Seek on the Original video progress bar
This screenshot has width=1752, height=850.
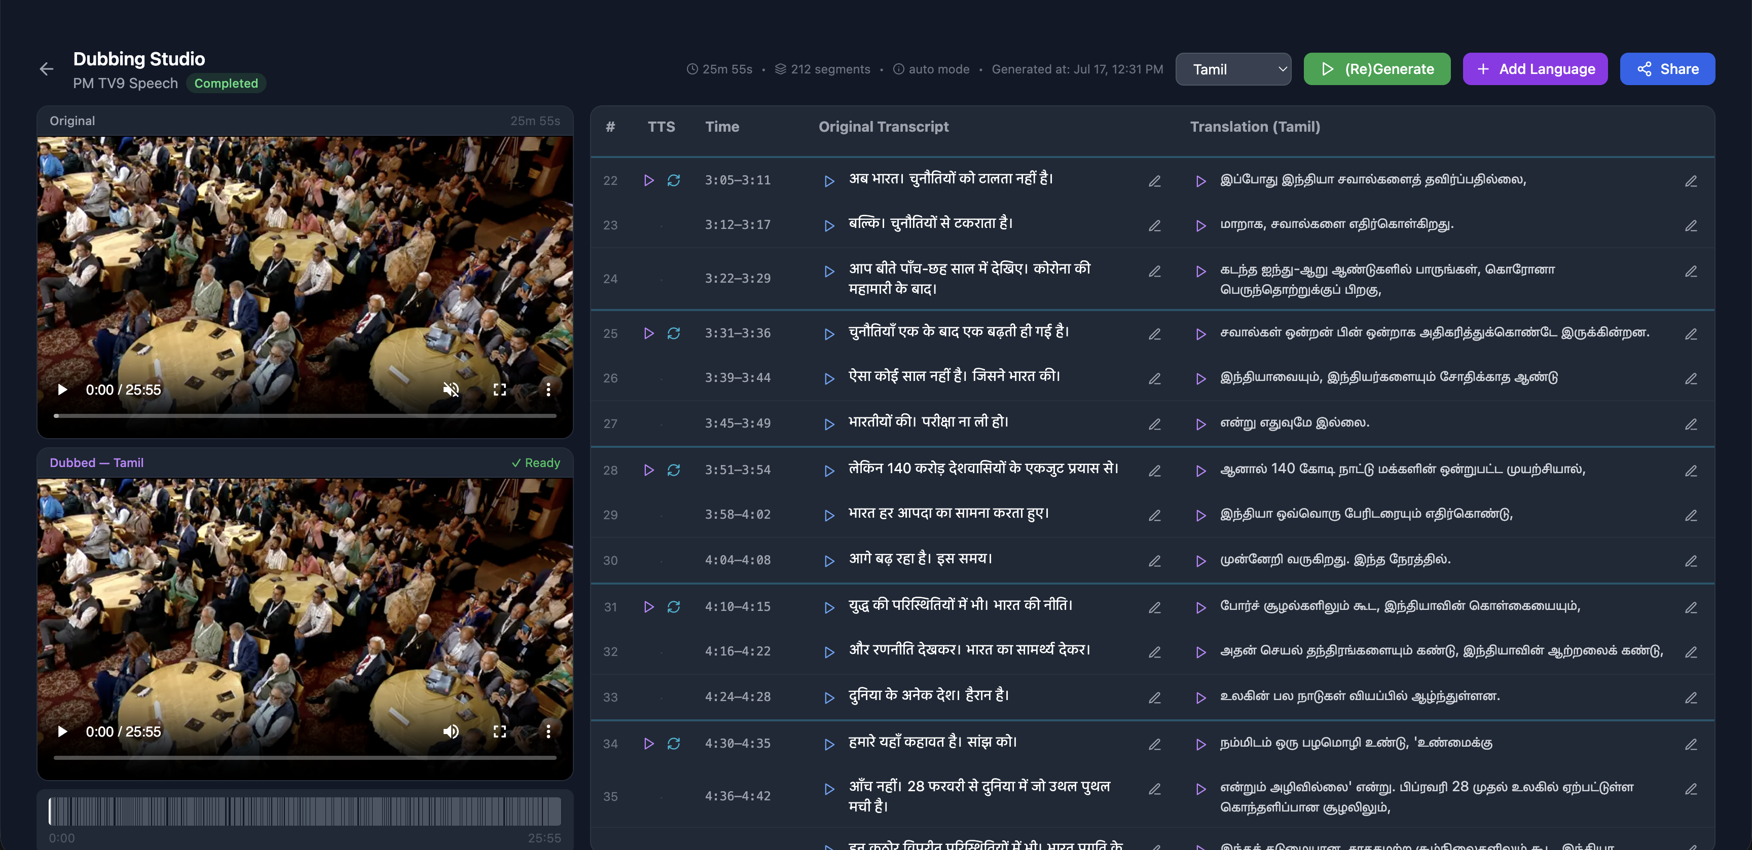[x=305, y=415]
